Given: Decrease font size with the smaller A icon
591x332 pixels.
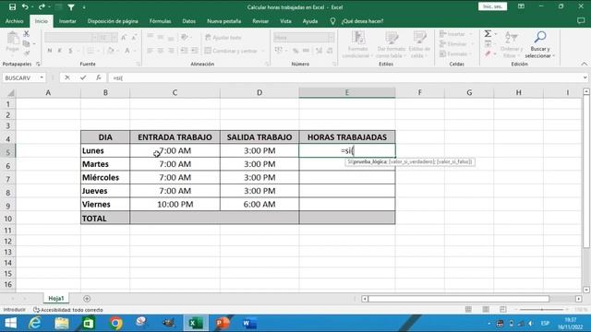Looking at the screenshot, I should pyautogui.click(x=134, y=38).
